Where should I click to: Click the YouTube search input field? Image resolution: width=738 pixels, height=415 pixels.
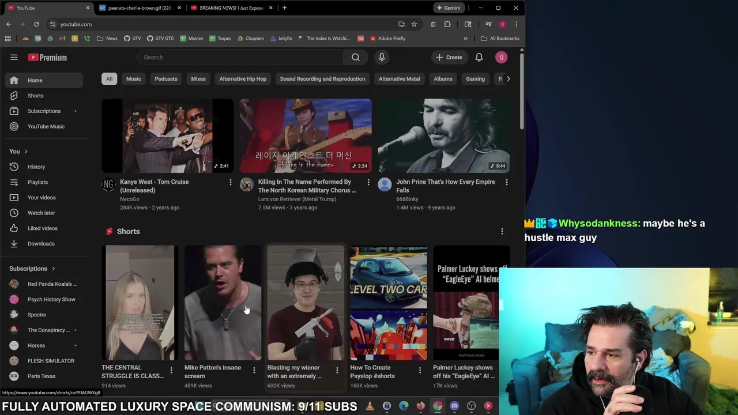point(240,57)
